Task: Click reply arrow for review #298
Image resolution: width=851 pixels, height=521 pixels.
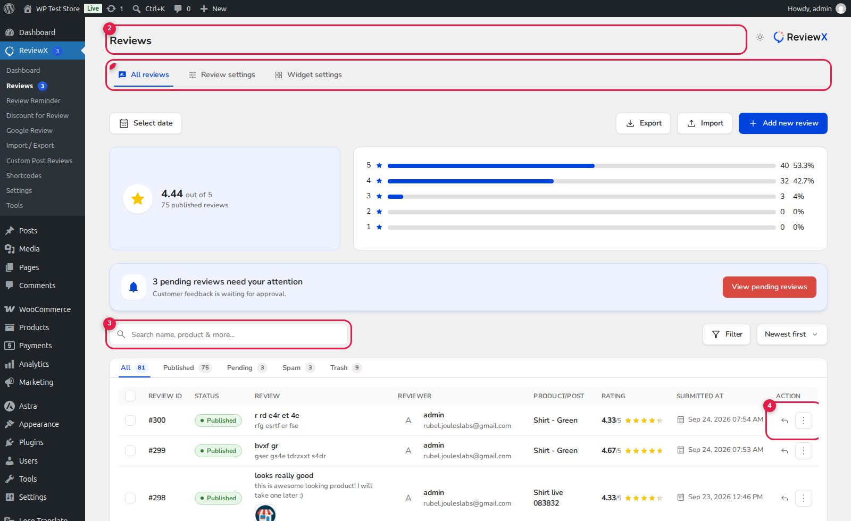Action: tap(785, 498)
